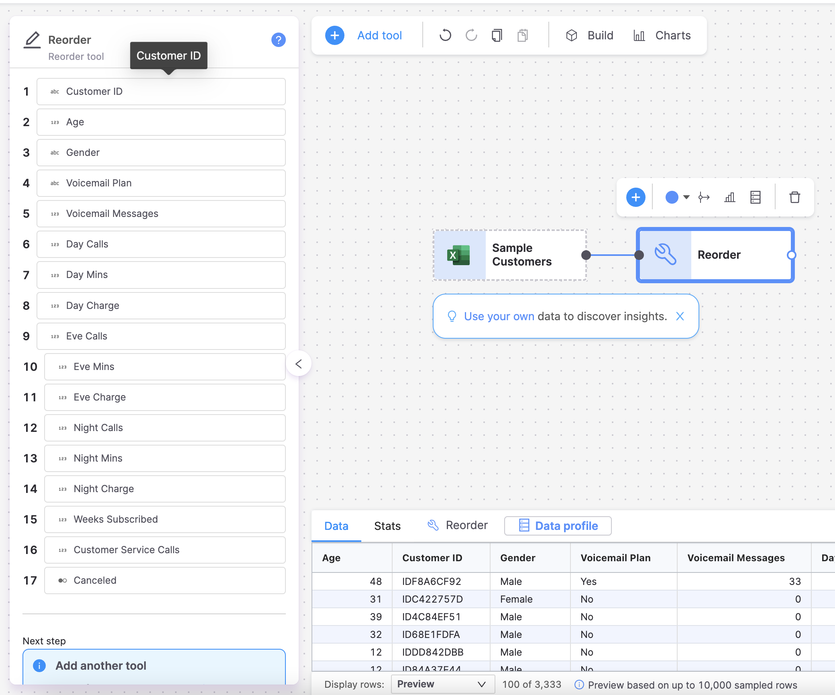Viewport: 835px width, 695px height.
Task: Open the Reorder tab in data panel
Action: 458,525
